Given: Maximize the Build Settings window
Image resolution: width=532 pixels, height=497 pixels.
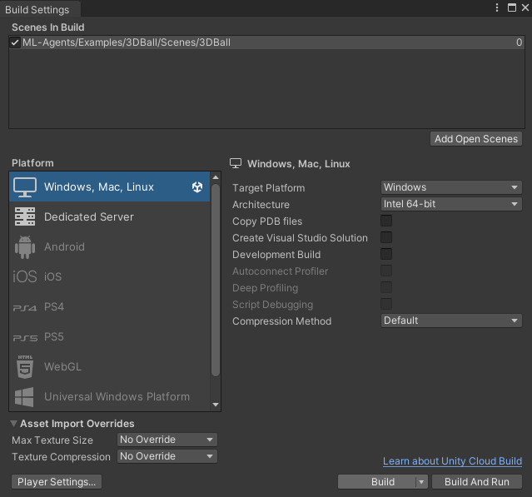Looking at the screenshot, I should pyautogui.click(x=512, y=7).
